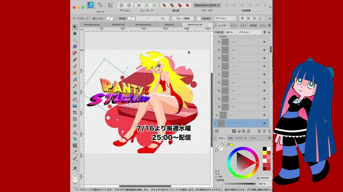The image size is (343, 192).
Task: Toggle the Edit All Layers icon
Action: pos(217,131)
